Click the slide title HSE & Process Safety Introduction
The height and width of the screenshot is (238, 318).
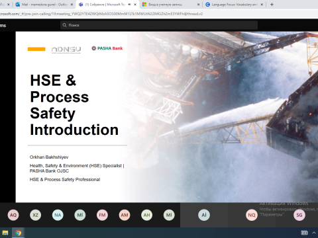[x=74, y=105]
